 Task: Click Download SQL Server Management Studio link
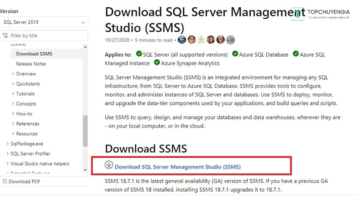pyautogui.click(x=177, y=167)
